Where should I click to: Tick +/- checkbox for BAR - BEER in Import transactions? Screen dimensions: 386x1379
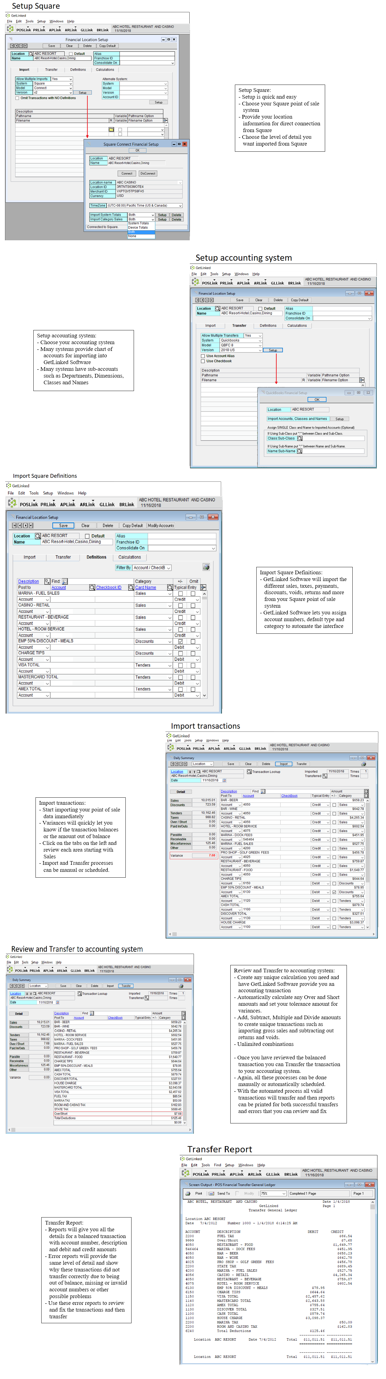pos(334,805)
